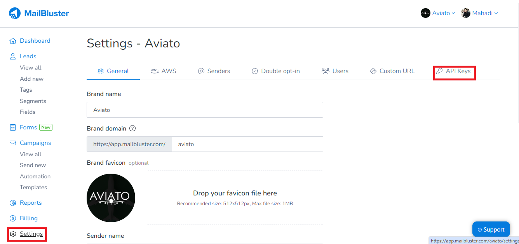
Task: Click the Campaigns envelope icon
Action: (13, 143)
